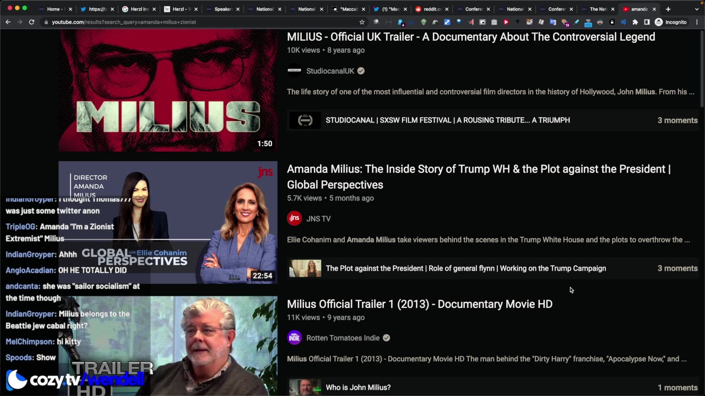
Task: Switch to the Herzl Wikipedia tab
Action: [x=180, y=9]
